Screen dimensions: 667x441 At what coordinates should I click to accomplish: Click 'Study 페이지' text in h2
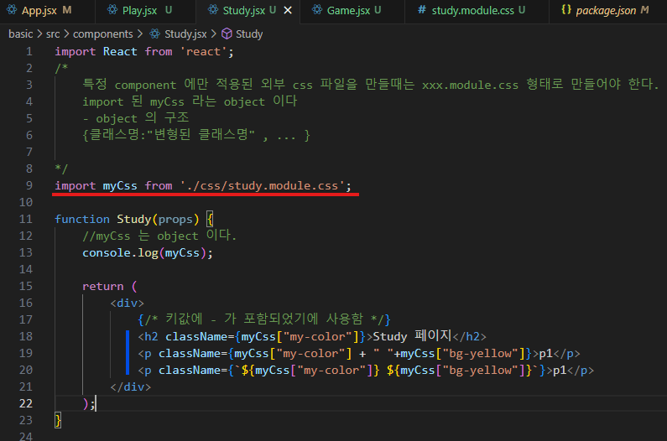click(412, 336)
